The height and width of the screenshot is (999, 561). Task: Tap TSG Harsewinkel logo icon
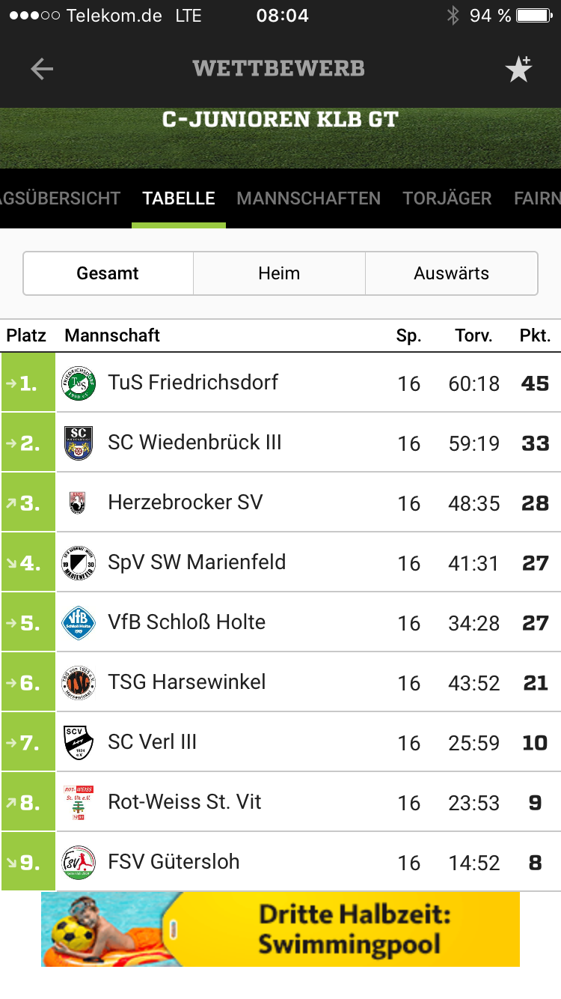click(x=79, y=682)
